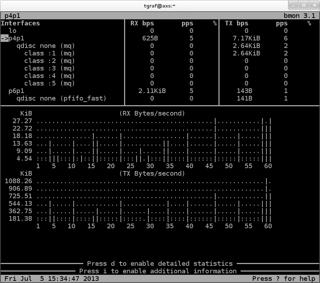Click the 'Press d to enable detailed statistics' line
This screenshot has width=320, height=283.
(160, 264)
